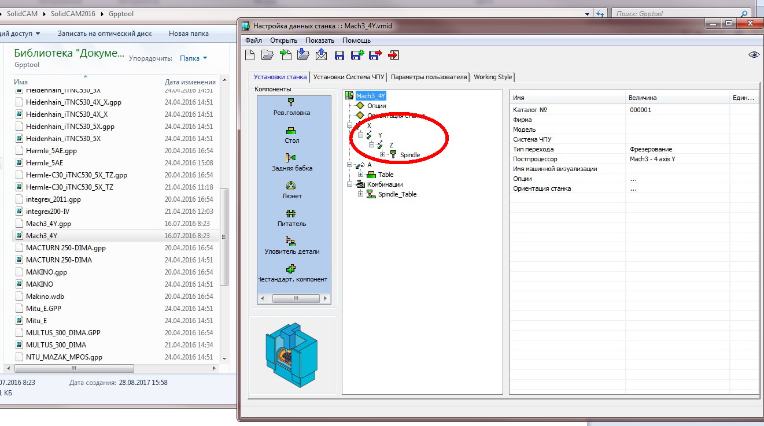Click the folder with blue down arrow icon
Screen dimensions: 764x426
[303, 55]
